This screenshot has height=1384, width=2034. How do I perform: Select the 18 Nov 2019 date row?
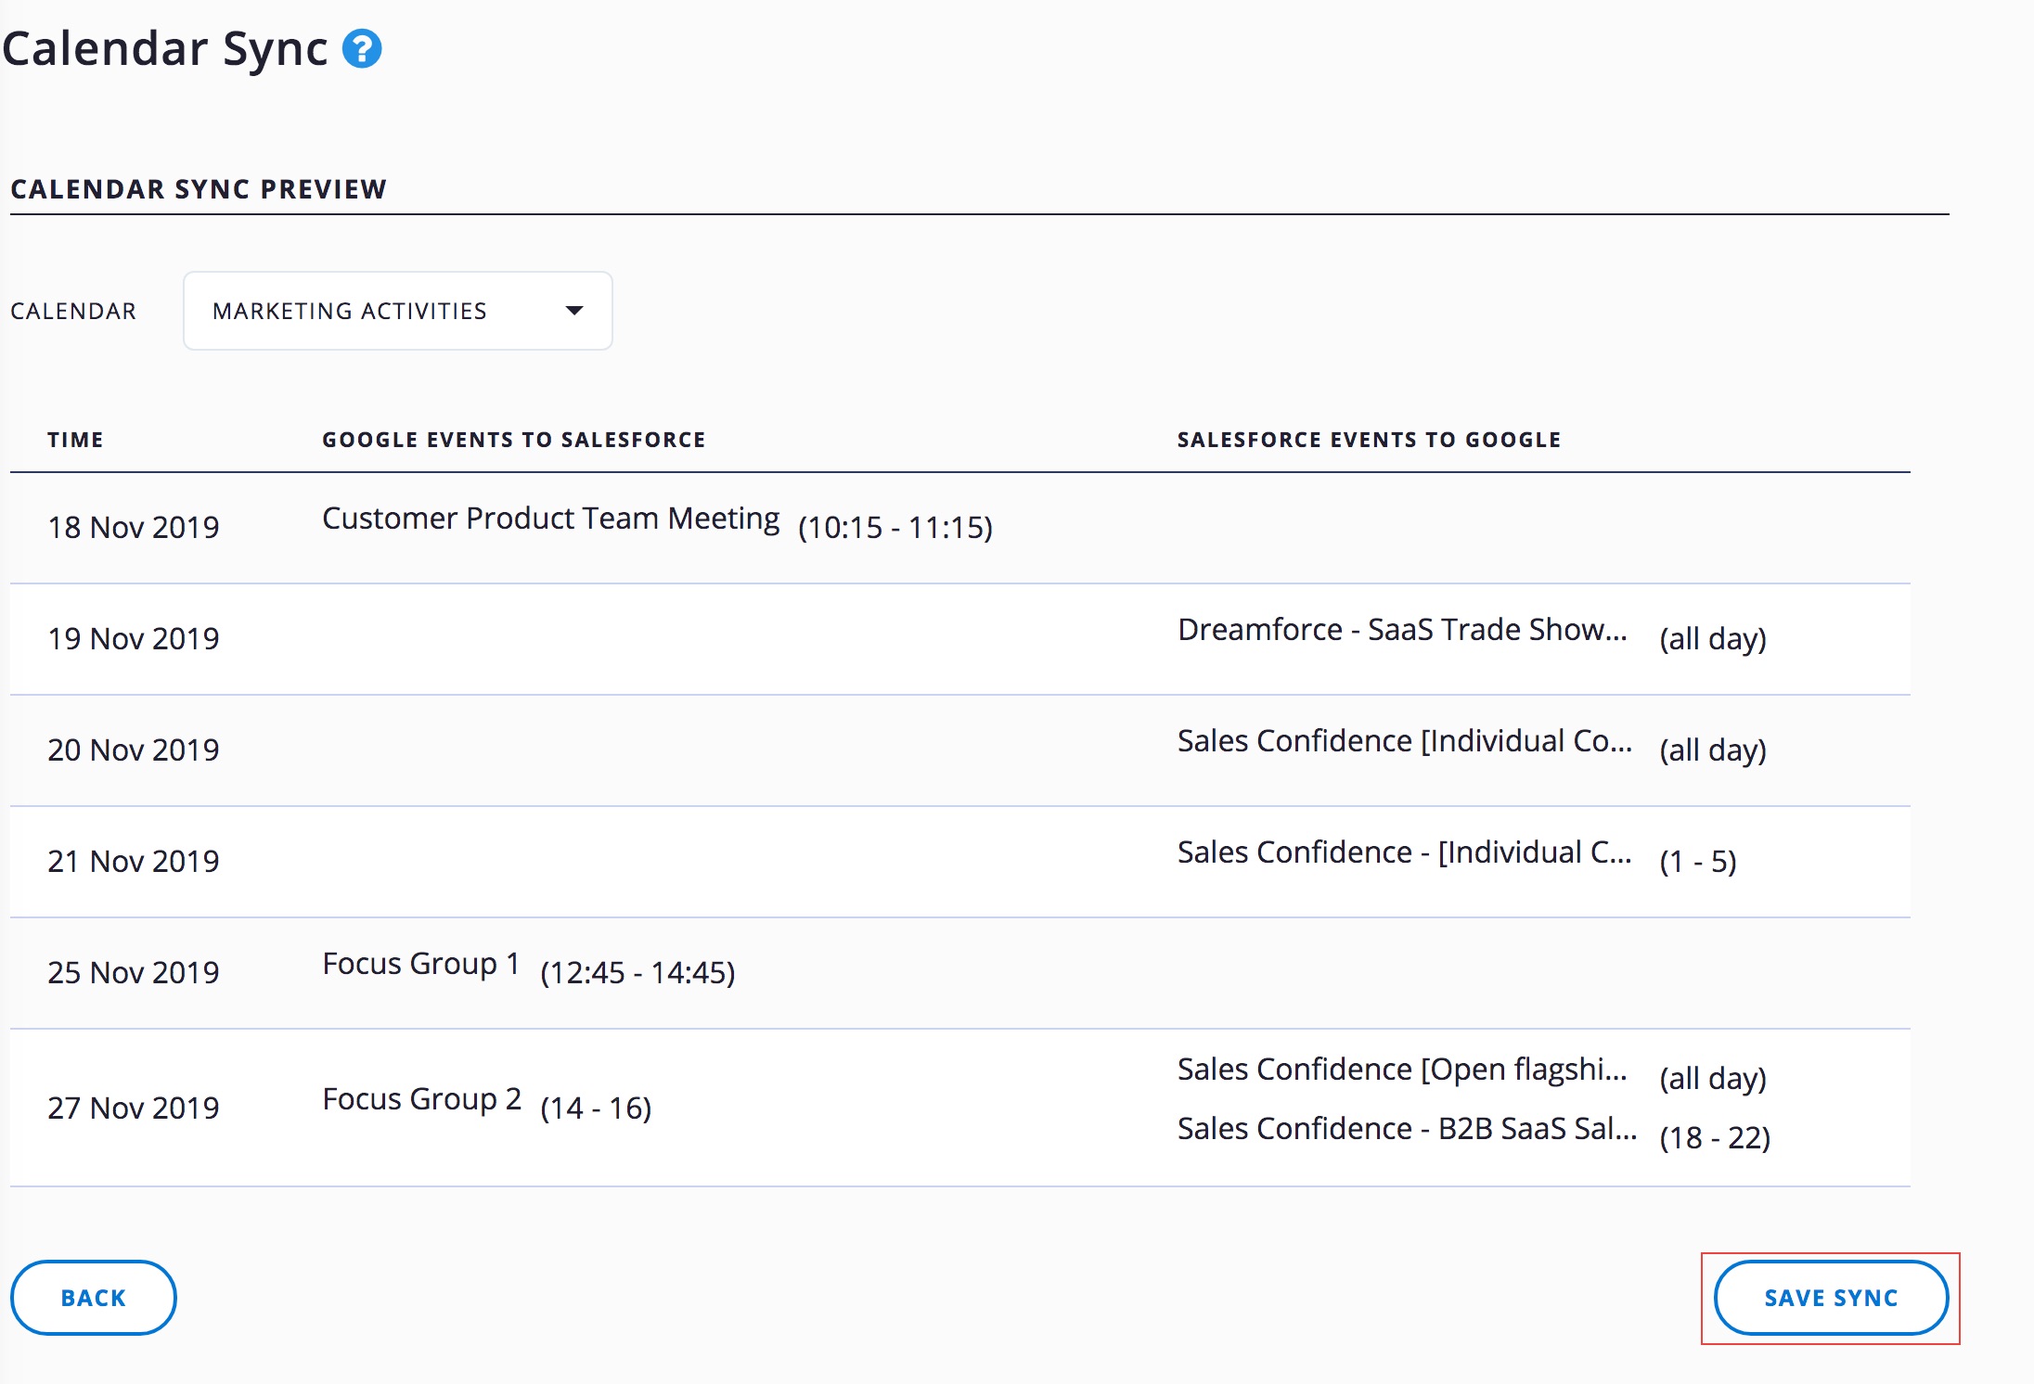pos(134,528)
